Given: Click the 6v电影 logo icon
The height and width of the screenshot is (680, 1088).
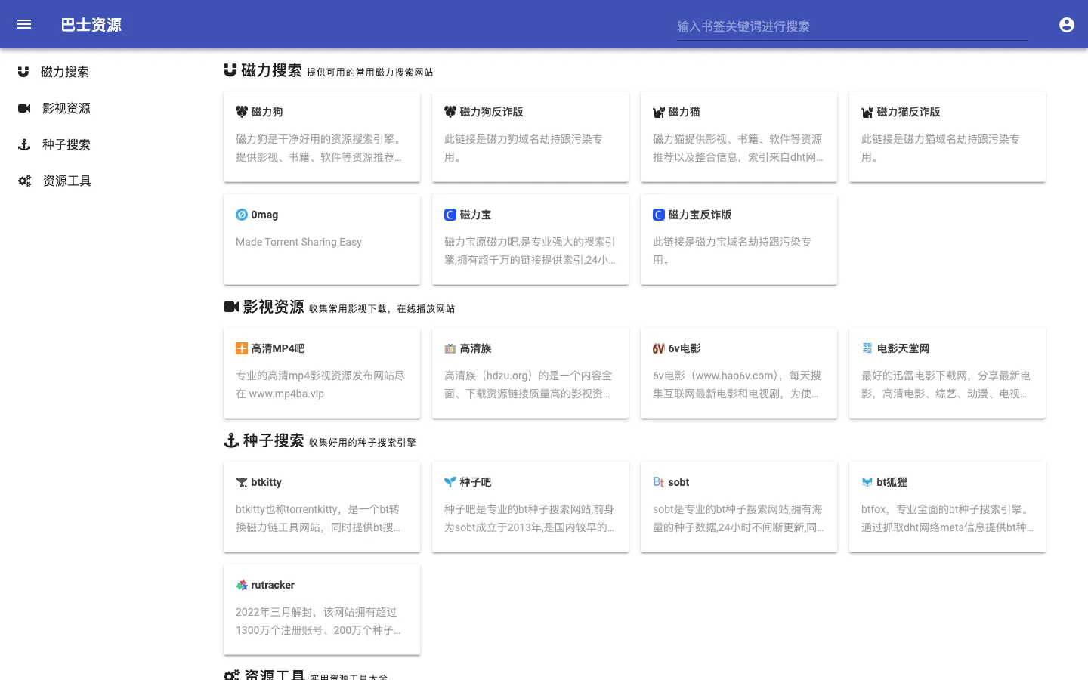Looking at the screenshot, I should tap(659, 348).
